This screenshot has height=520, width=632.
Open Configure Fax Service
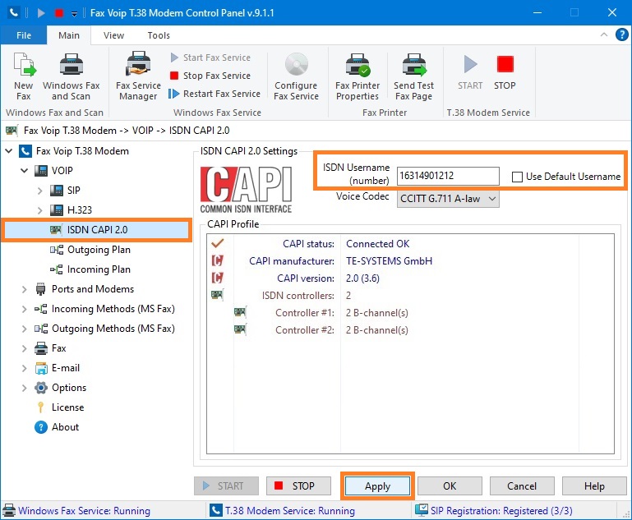pyautogui.click(x=296, y=76)
